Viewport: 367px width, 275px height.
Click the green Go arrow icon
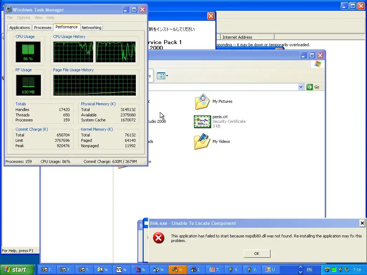tap(309, 87)
